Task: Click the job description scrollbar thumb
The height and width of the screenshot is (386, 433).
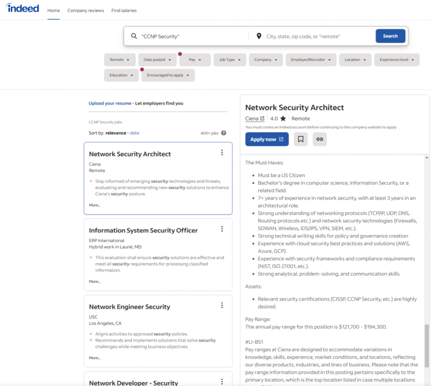Action: pos(427,345)
